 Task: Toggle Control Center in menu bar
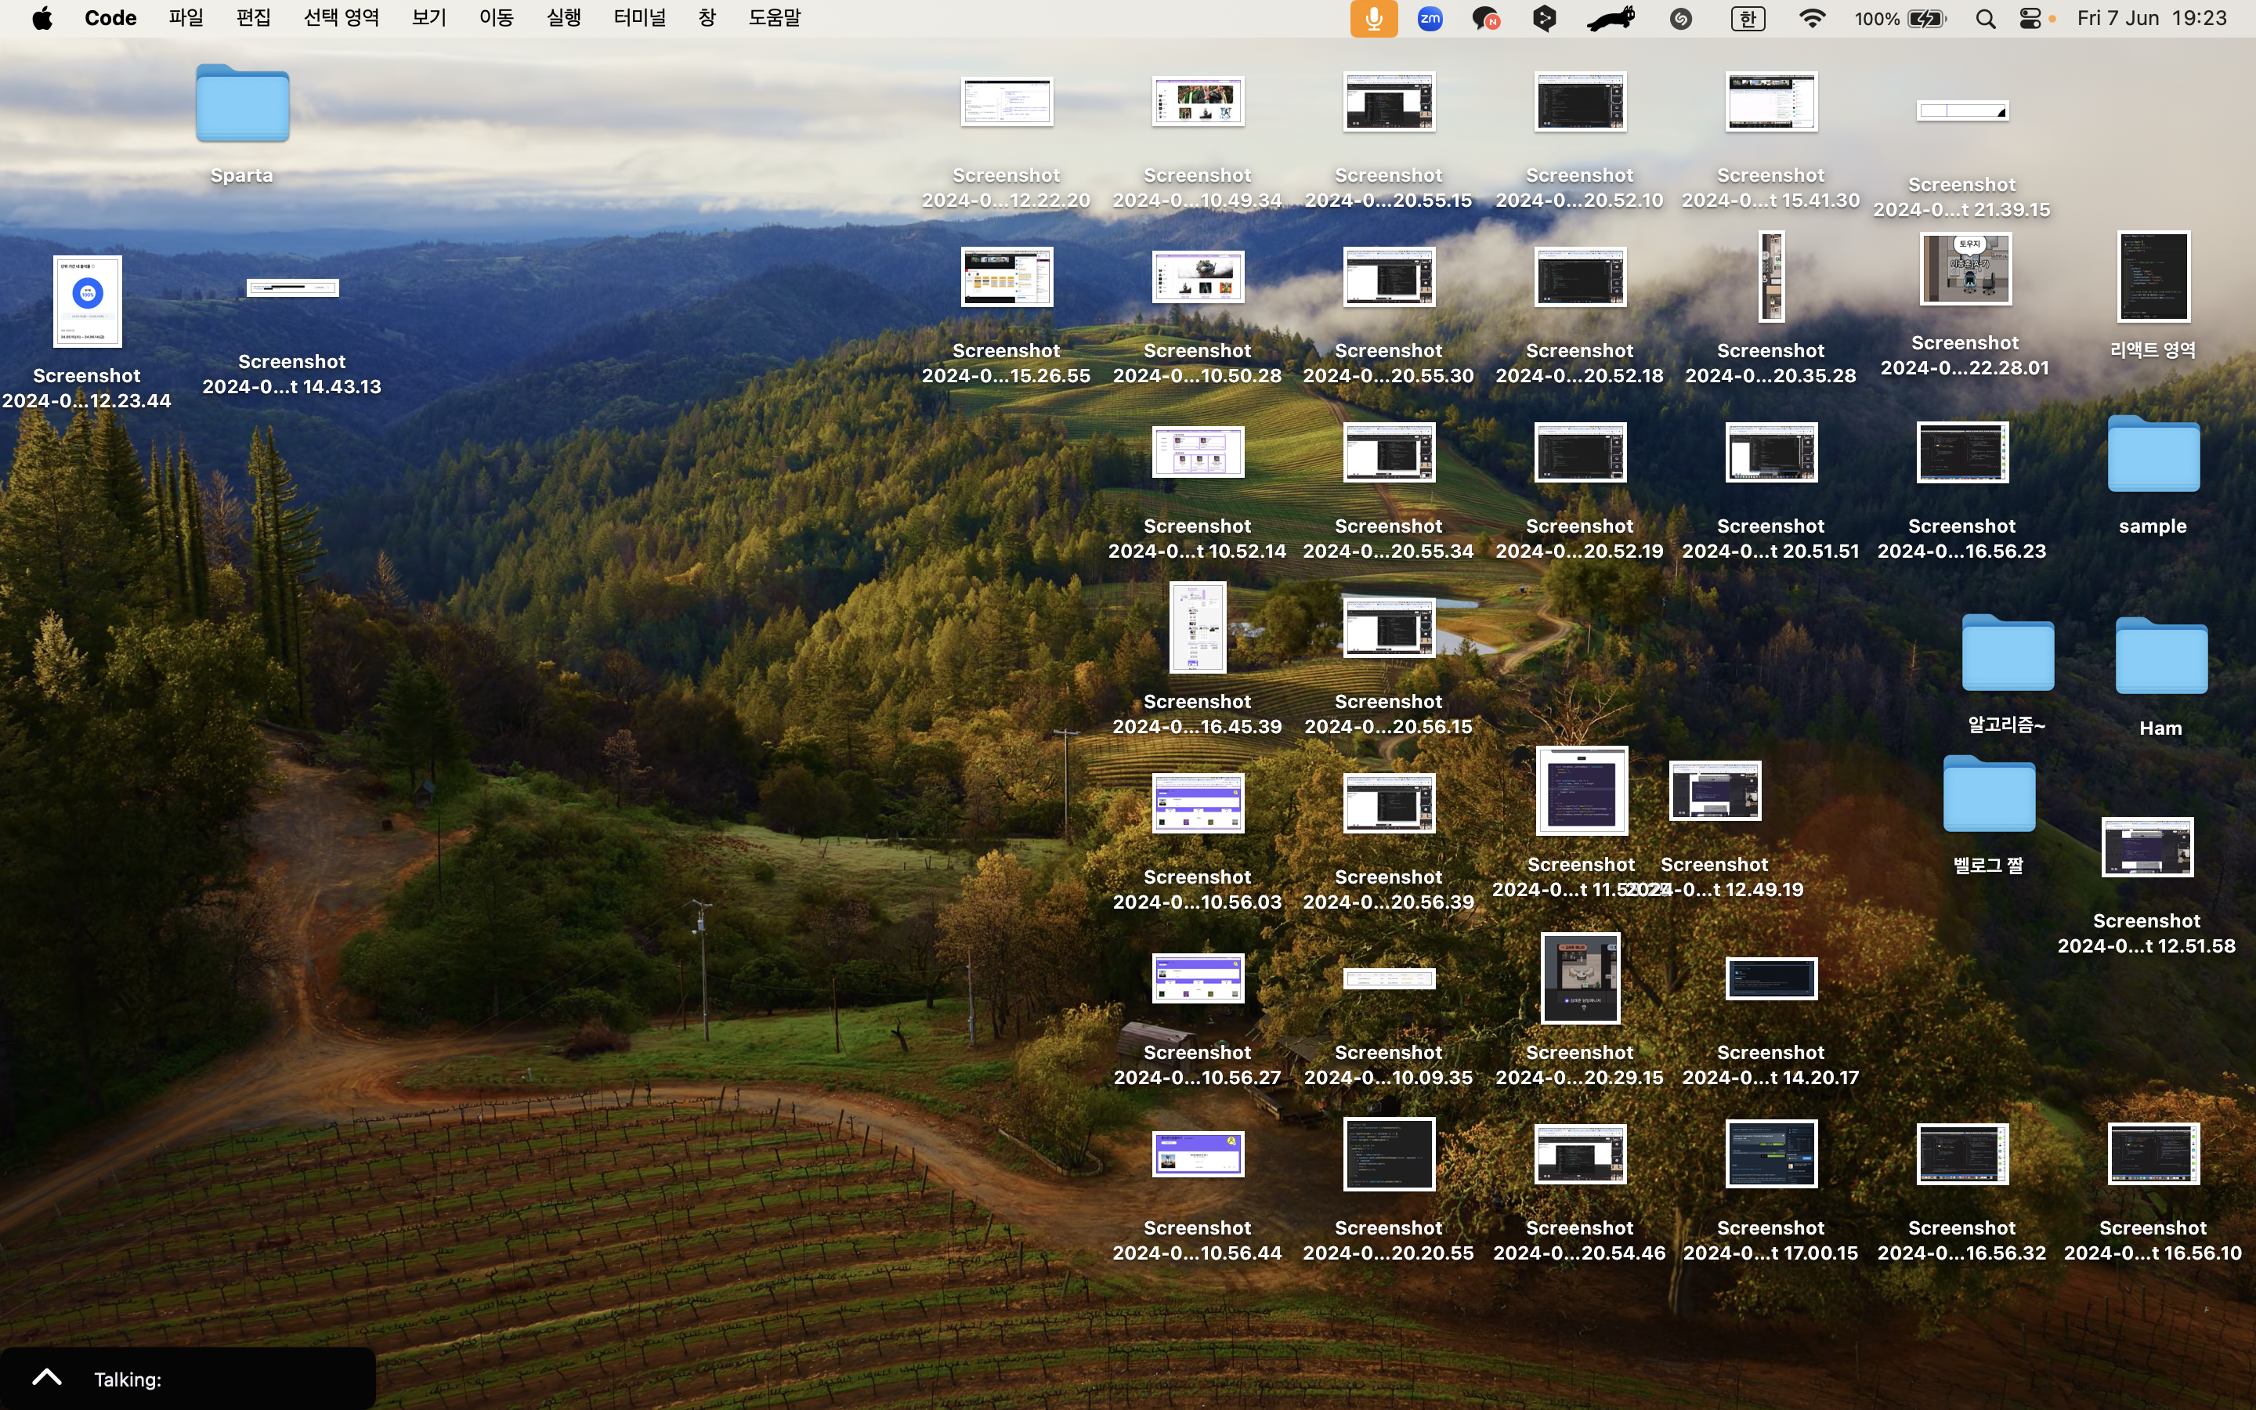pyautogui.click(x=2030, y=19)
